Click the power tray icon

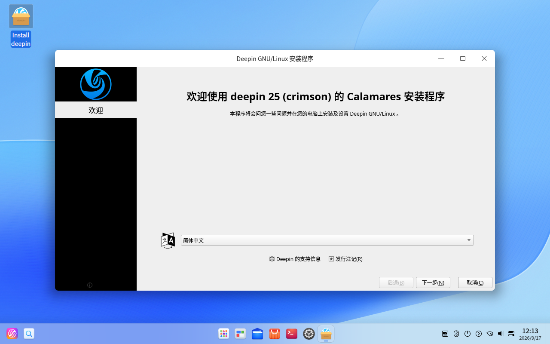tap(467, 333)
